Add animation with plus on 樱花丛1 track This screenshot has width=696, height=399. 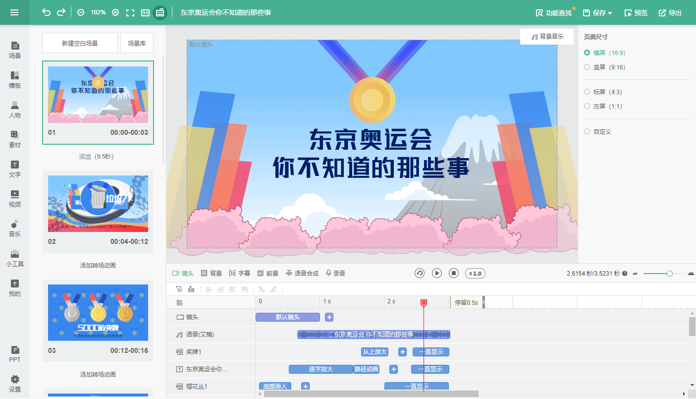[x=306, y=387]
